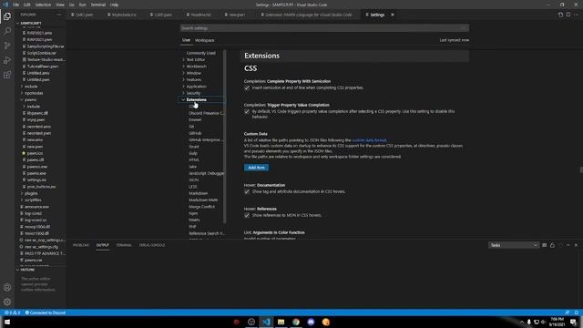
Task: Open the Accounts icon in activity bar
Action: [7, 287]
